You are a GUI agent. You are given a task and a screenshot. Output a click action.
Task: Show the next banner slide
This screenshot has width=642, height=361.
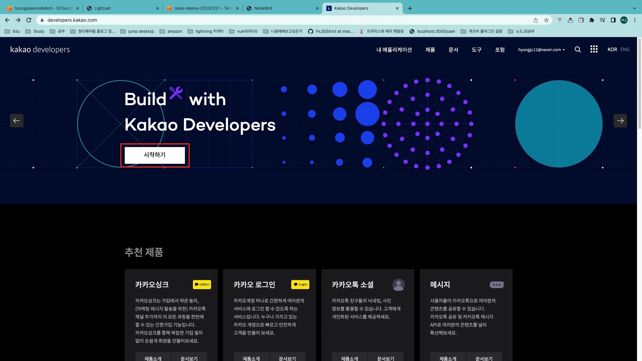620,121
